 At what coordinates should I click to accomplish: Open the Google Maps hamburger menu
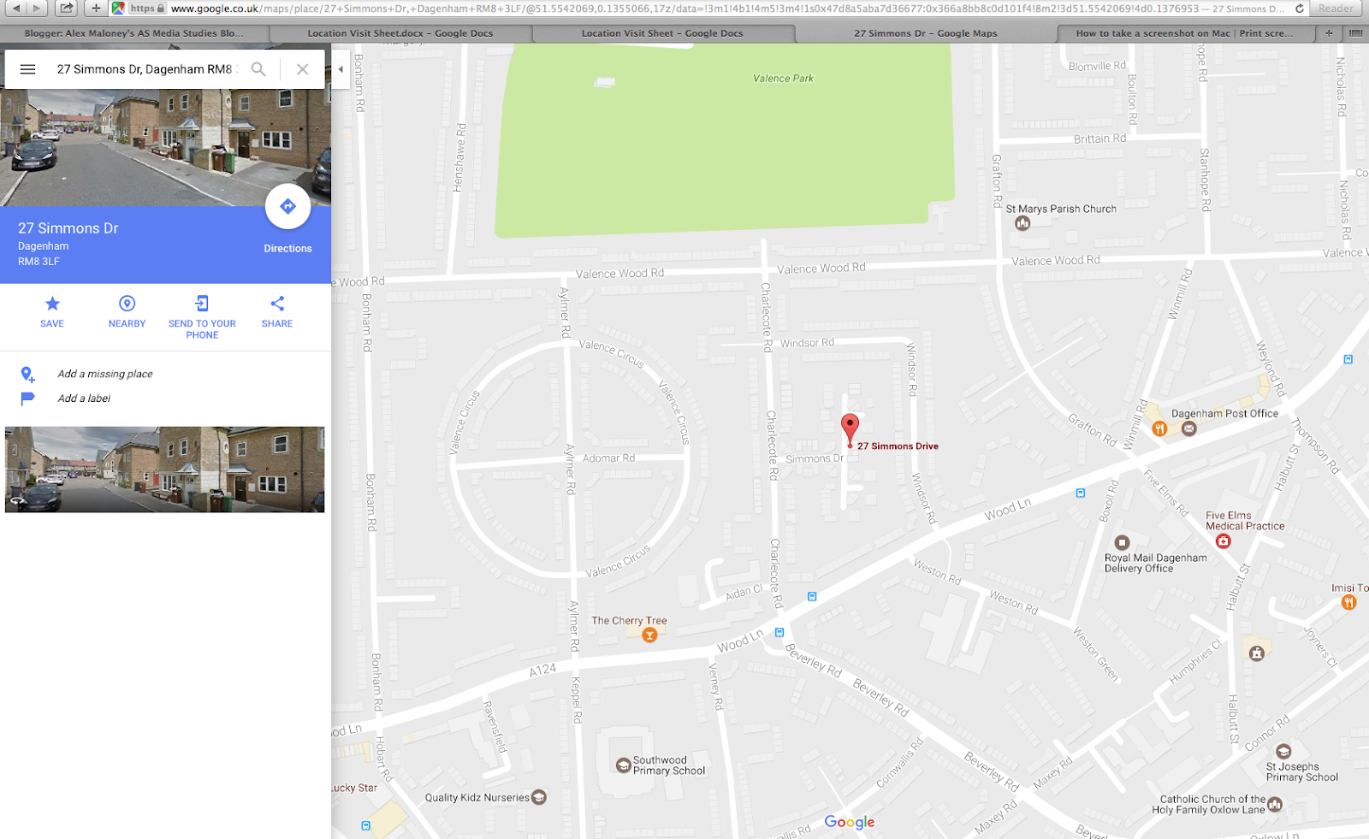coord(27,69)
